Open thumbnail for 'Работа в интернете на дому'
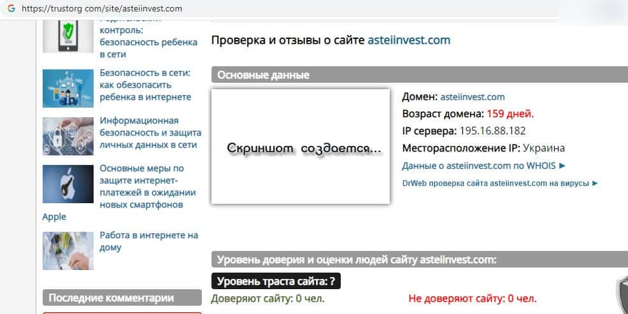 [x=68, y=251]
